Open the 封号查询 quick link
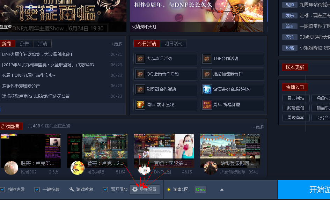Viewport: 330px width, 200px height. click(x=296, y=108)
